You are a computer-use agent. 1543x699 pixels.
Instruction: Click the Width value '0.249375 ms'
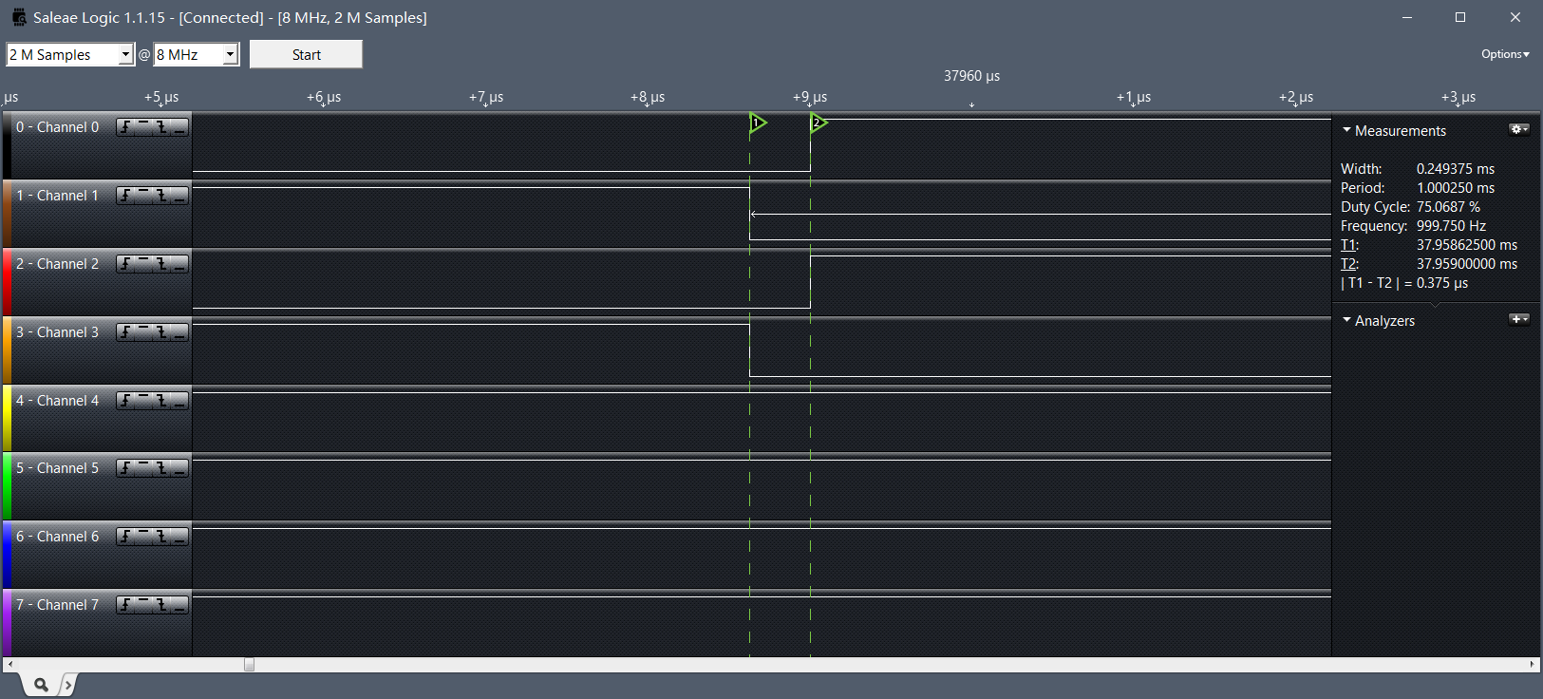click(x=1456, y=169)
